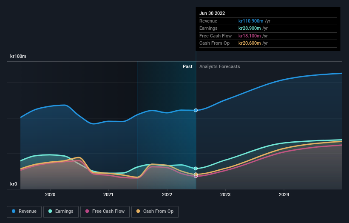Click the Earnings row label in tooltip

click(x=208, y=28)
